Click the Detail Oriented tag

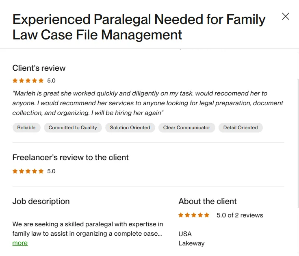[x=240, y=128]
